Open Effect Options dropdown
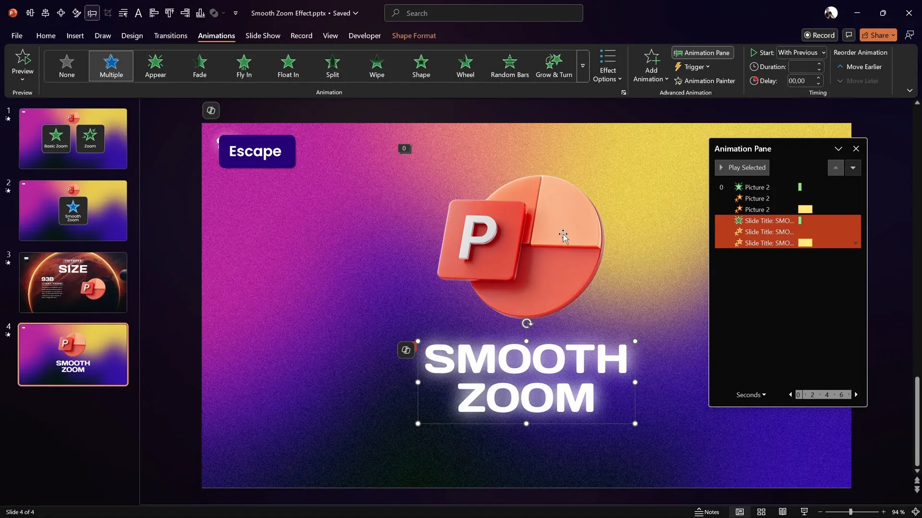The height and width of the screenshot is (518, 922). pyautogui.click(x=607, y=66)
